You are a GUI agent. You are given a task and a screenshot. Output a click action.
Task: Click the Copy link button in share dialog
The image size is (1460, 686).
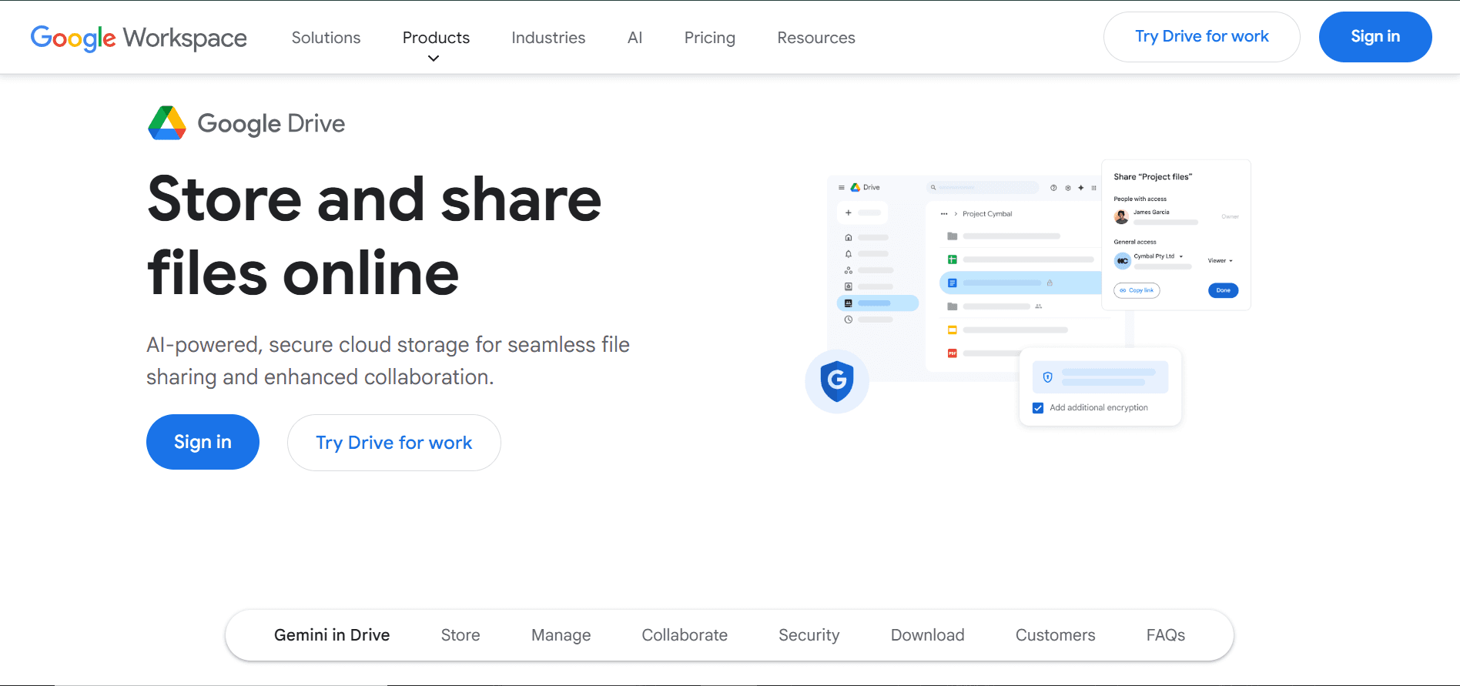[x=1137, y=290]
